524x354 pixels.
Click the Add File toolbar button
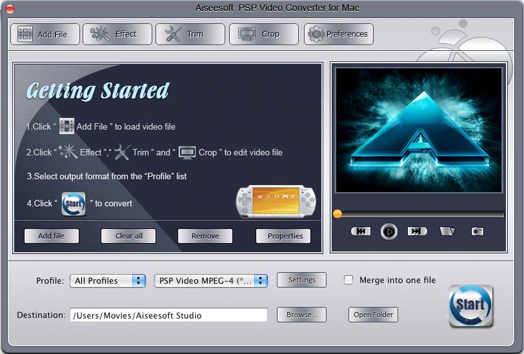click(45, 34)
